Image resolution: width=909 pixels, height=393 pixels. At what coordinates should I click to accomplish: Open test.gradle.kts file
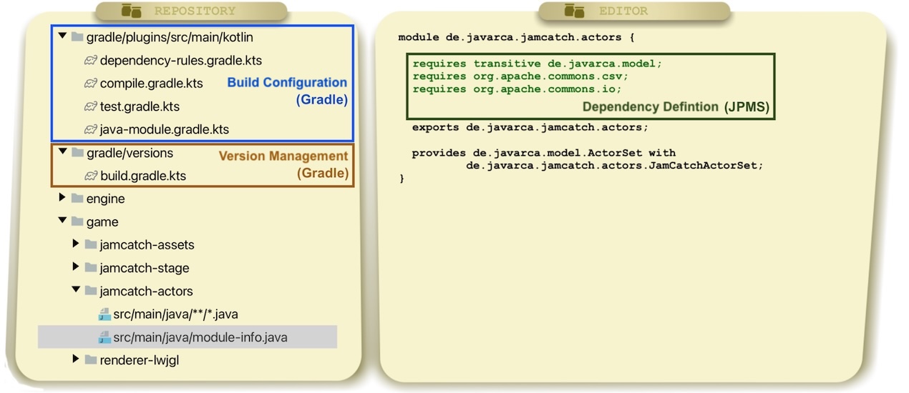[140, 106]
